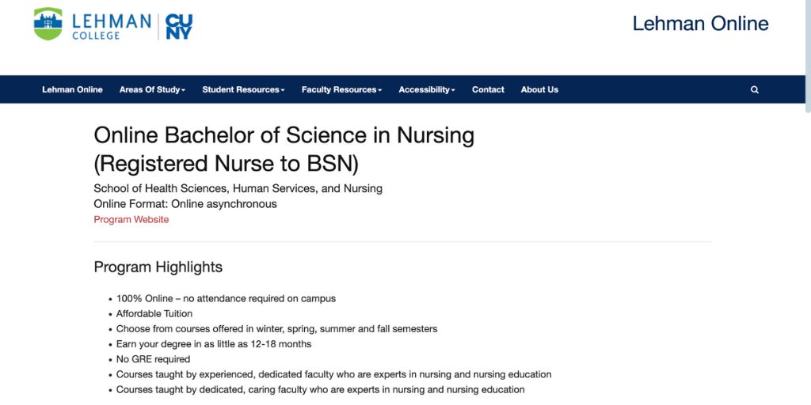Click the 100% Online bullet item
The image size is (811, 405).
pos(226,299)
